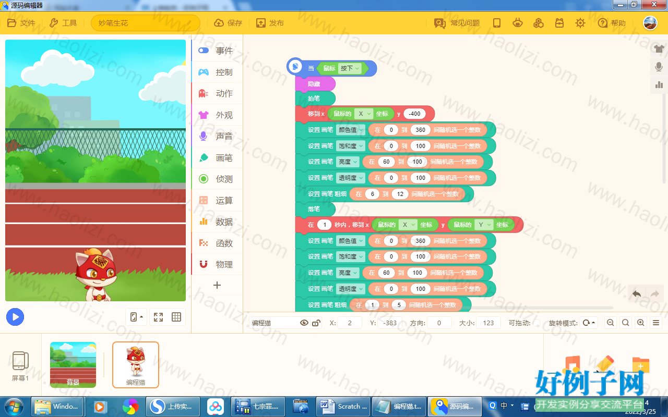Click the y value -400 in move block
This screenshot has height=417, width=668.
(415, 114)
